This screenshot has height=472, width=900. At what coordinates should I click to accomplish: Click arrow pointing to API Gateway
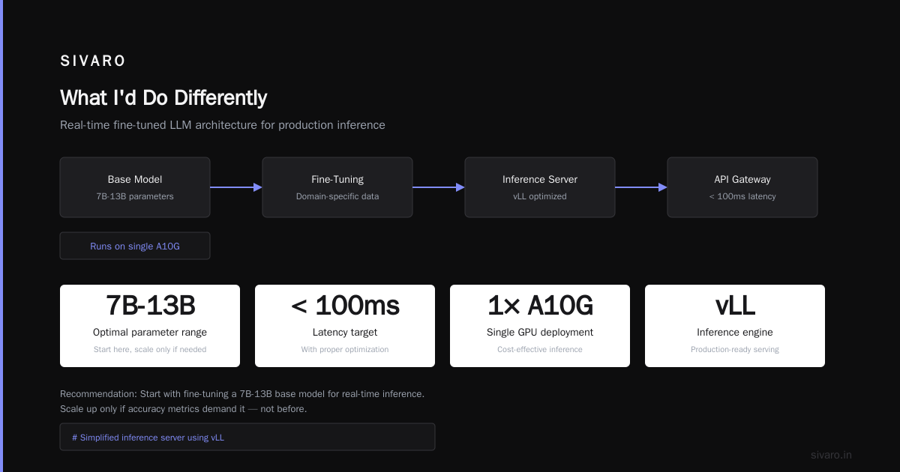tap(641, 187)
